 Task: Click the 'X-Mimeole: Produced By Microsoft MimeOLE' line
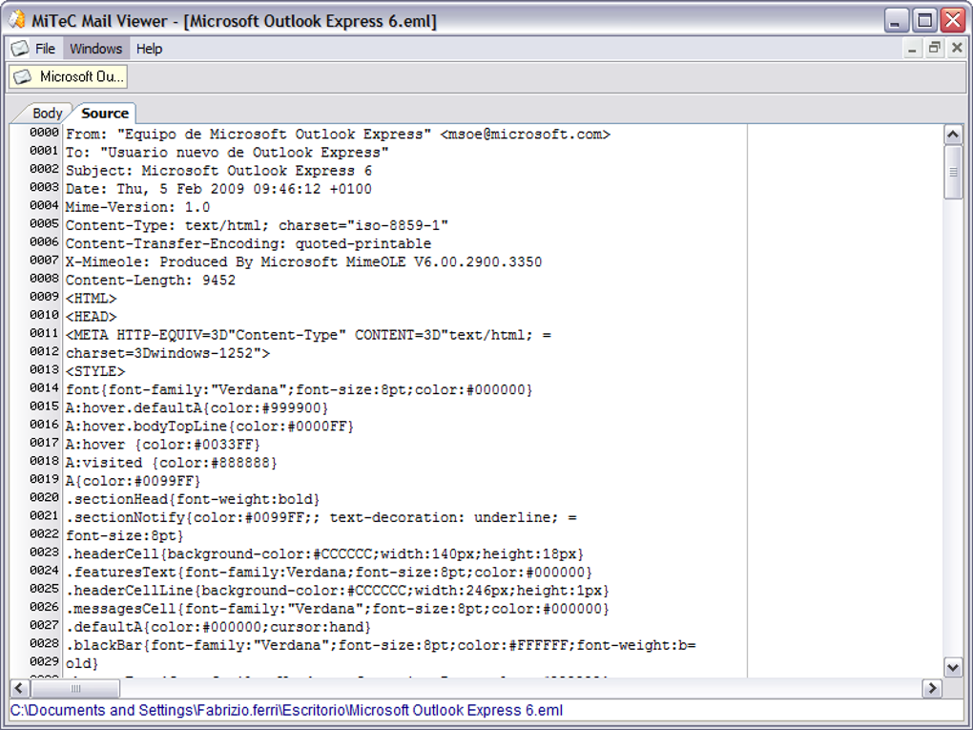pos(304,262)
